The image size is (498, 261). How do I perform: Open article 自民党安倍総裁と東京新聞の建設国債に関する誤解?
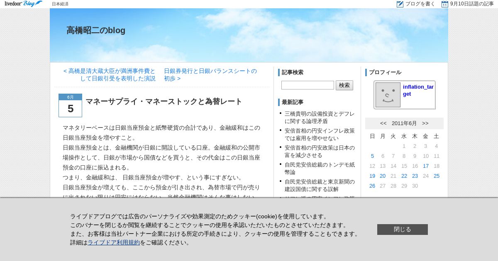320,185
